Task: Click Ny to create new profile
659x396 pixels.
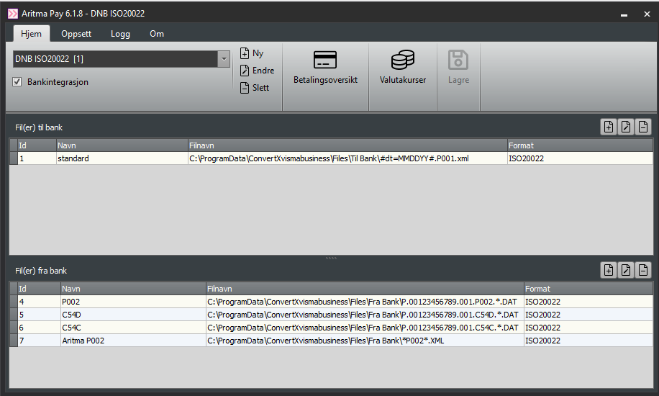Action: pos(252,53)
